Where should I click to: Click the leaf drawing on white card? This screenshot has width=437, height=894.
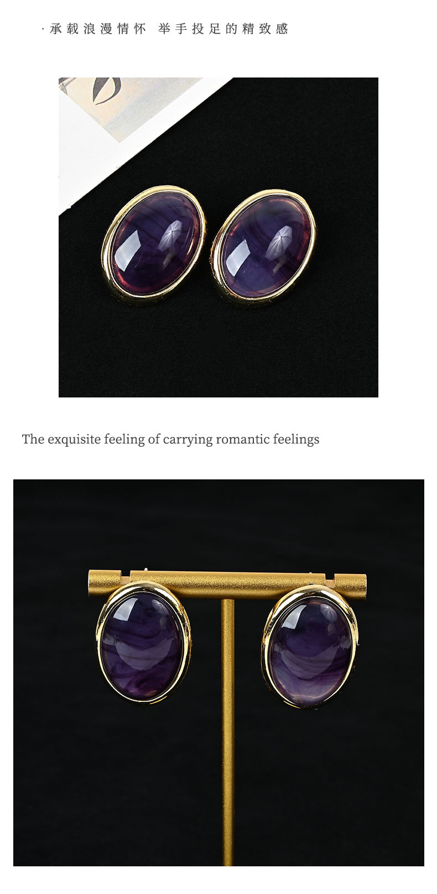107,89
